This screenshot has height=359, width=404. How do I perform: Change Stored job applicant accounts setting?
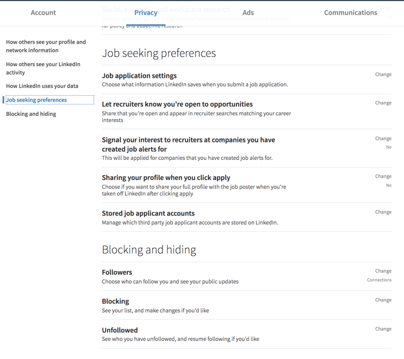click(383, 212)
